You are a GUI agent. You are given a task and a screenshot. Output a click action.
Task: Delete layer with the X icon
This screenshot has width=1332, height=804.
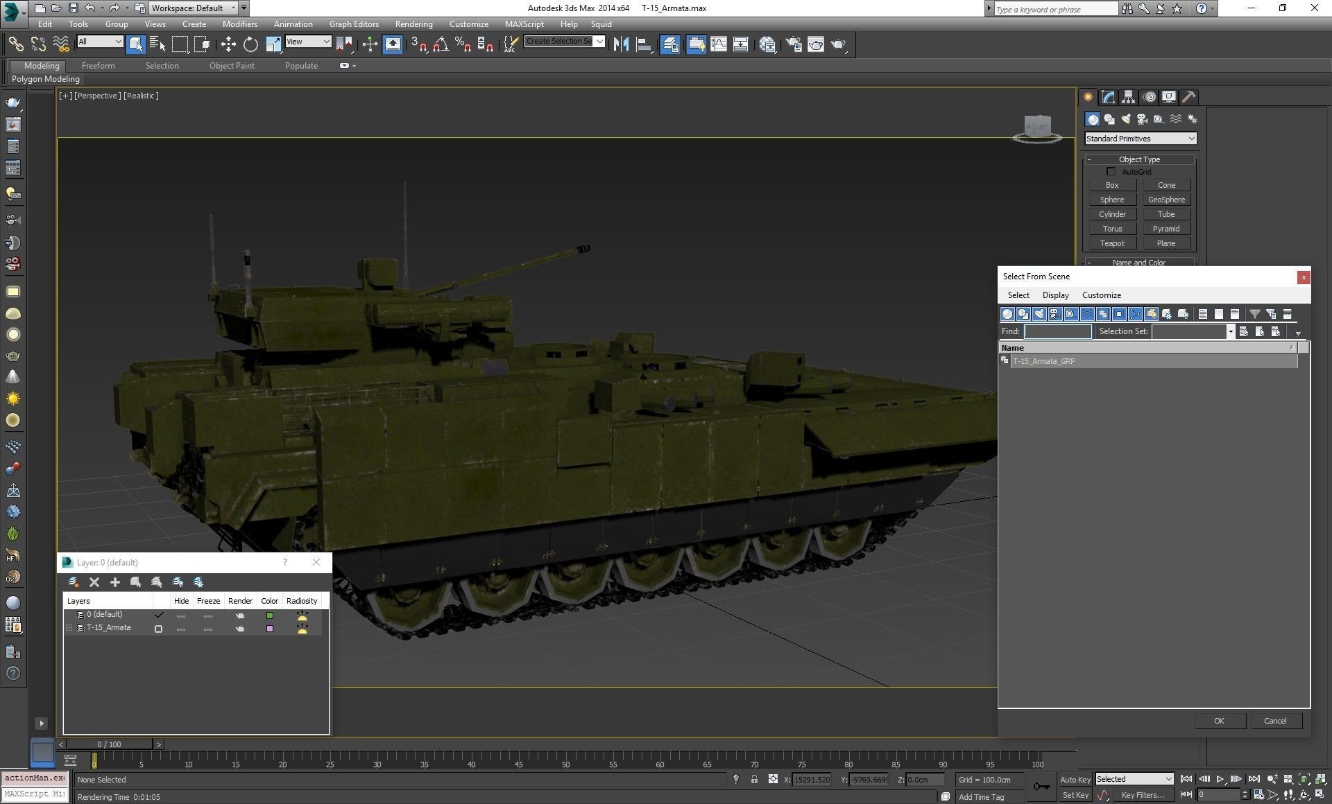[x=94, y=582]
